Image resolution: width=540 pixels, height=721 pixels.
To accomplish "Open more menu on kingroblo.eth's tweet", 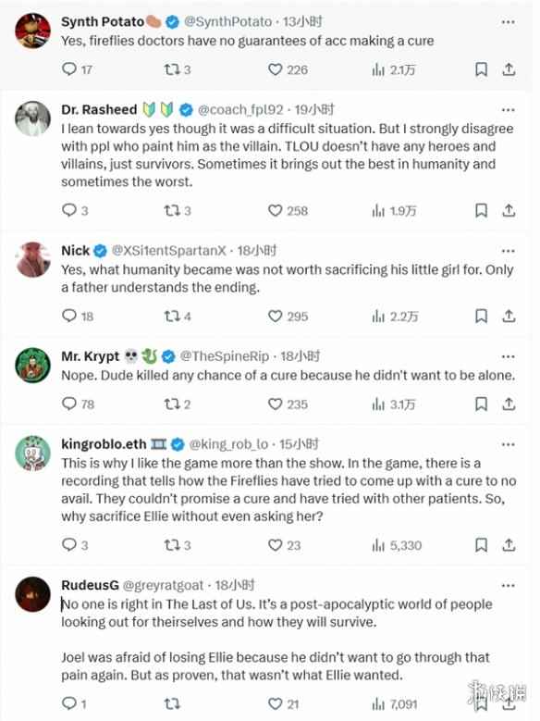I will [508, 444].
